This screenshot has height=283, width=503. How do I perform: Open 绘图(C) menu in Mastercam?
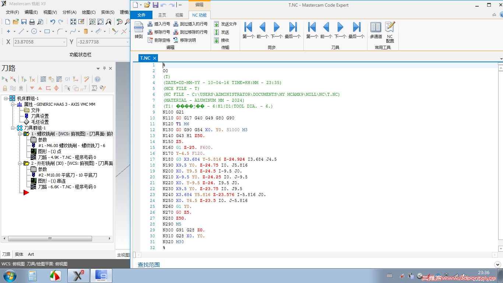(x=89, y=12)
